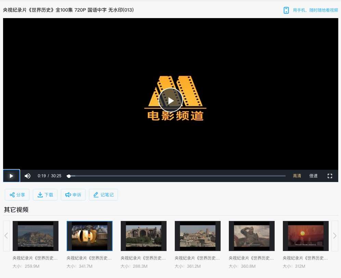Click the 其它视频 section heading
The height and width of the screenshot is (278, 341).
pyautogui.click(x=16, y=210)
